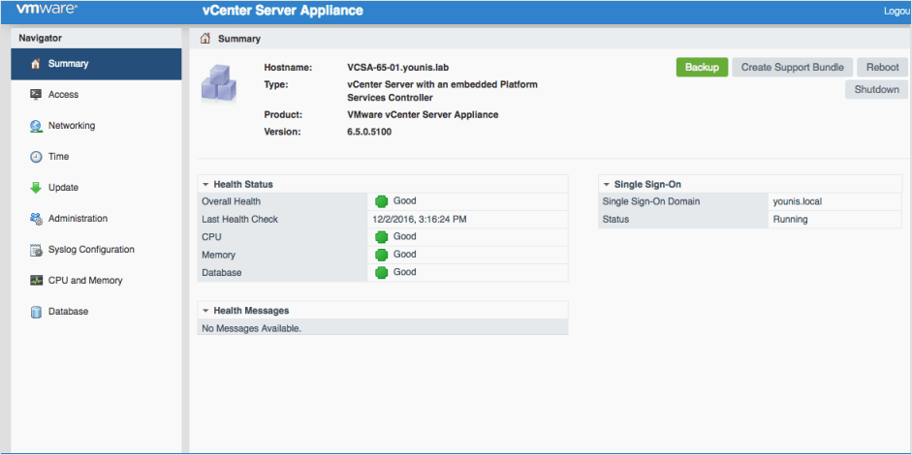Click the younis.local domain value
This screenshot has width=912, height=455.
798,201
